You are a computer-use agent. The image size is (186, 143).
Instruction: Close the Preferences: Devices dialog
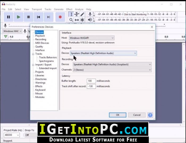(152, 27)
